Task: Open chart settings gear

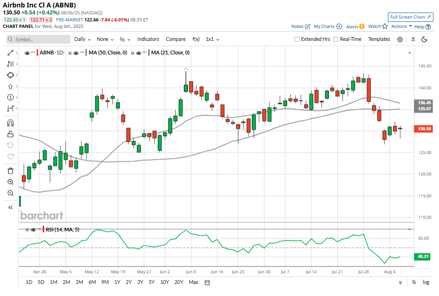Action: click(400, 39)
